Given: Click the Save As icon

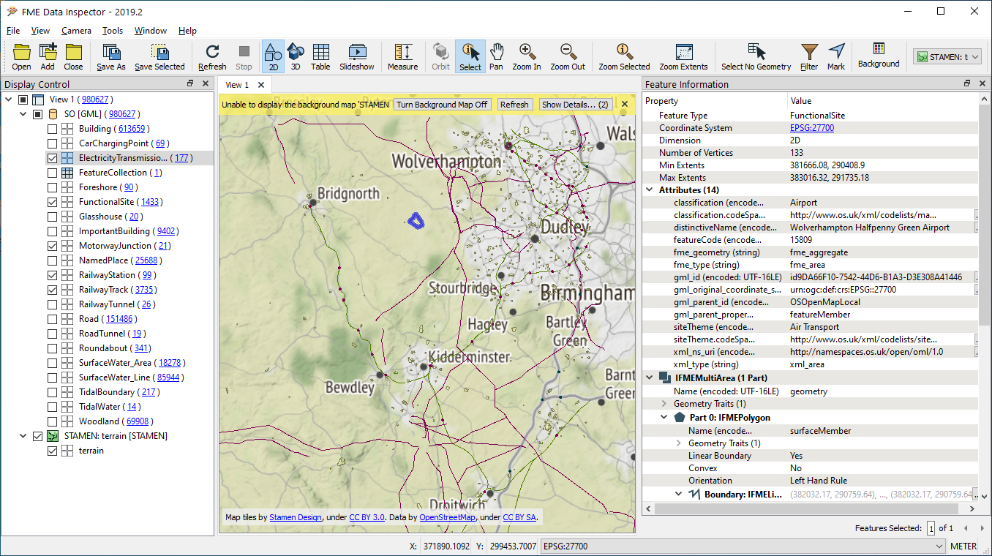Looking at the screenshot, I should (111, 57).
